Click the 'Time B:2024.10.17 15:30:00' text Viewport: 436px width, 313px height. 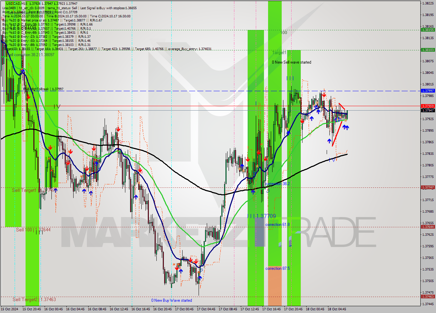pyautogui.click(x=67, y=16)
